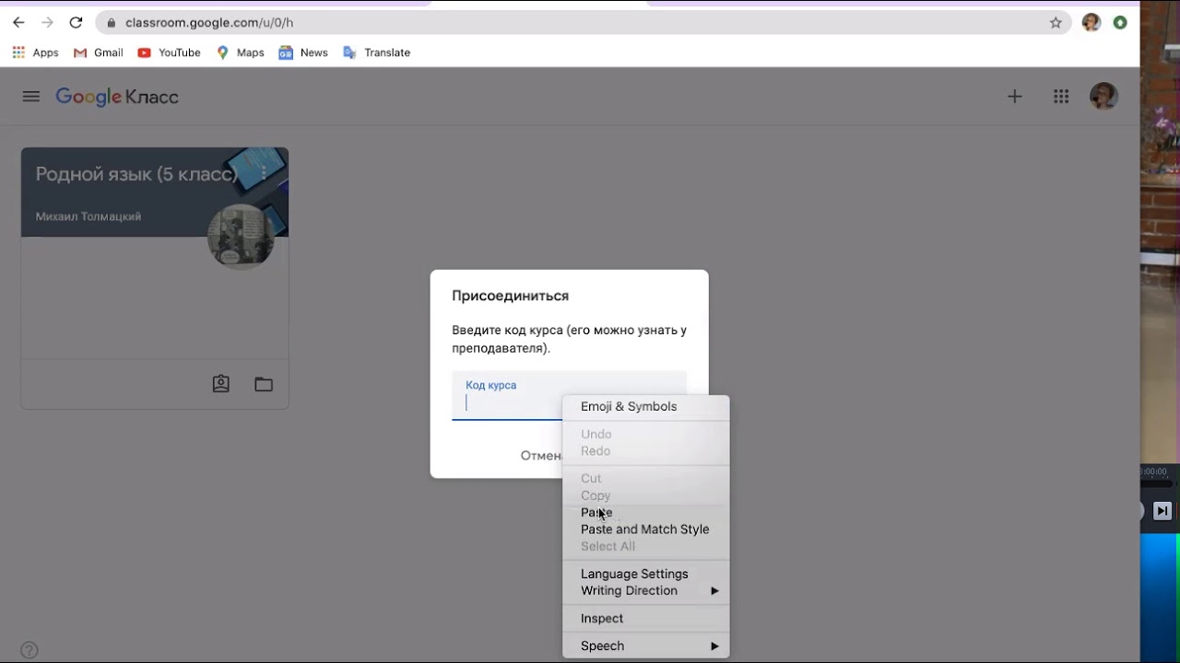The image size is (1180, 663).
Task: Go back with the browser back arrow
Action: point(18,22)
